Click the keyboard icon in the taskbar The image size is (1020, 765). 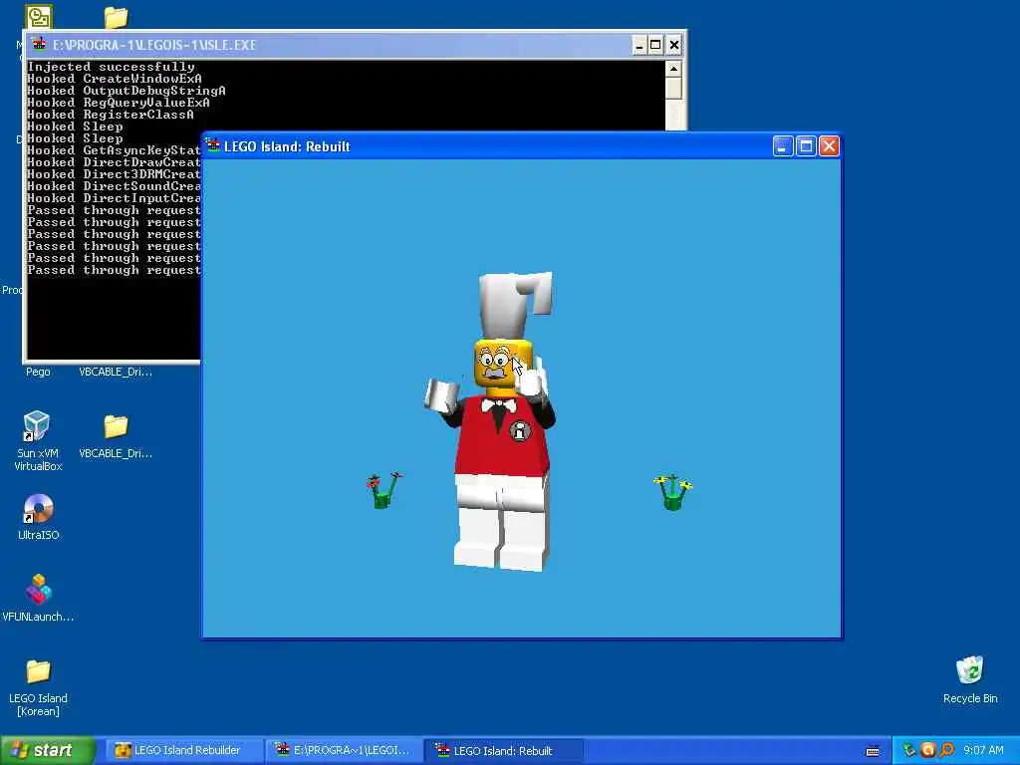(x=873, y=751)
